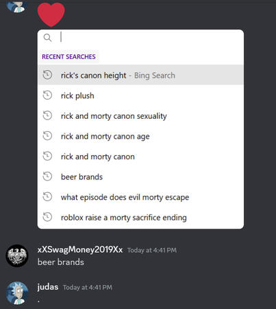This screenshot has width=276, height=309.
Task: Pick "what episode does evil morty escape"
Action: [140, 197]
